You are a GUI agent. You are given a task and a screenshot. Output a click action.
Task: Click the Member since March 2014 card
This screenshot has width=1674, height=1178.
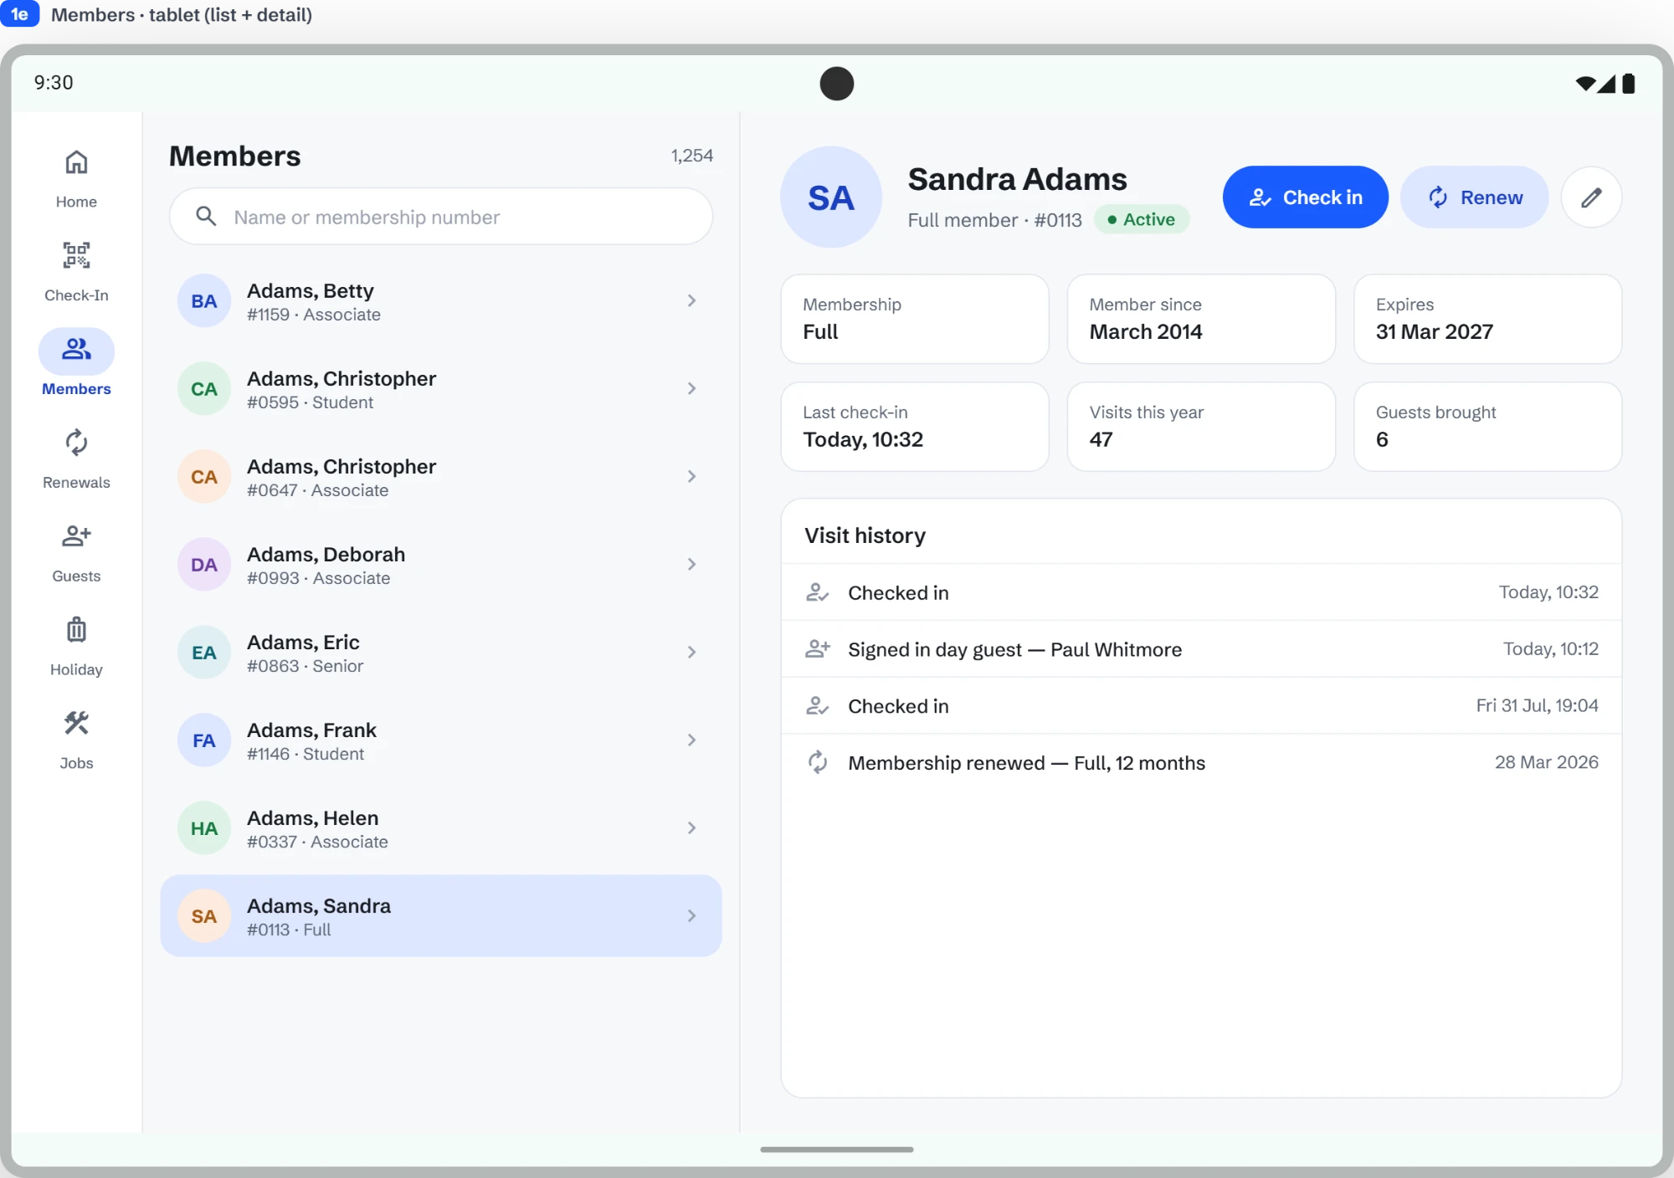[1201, 319]
